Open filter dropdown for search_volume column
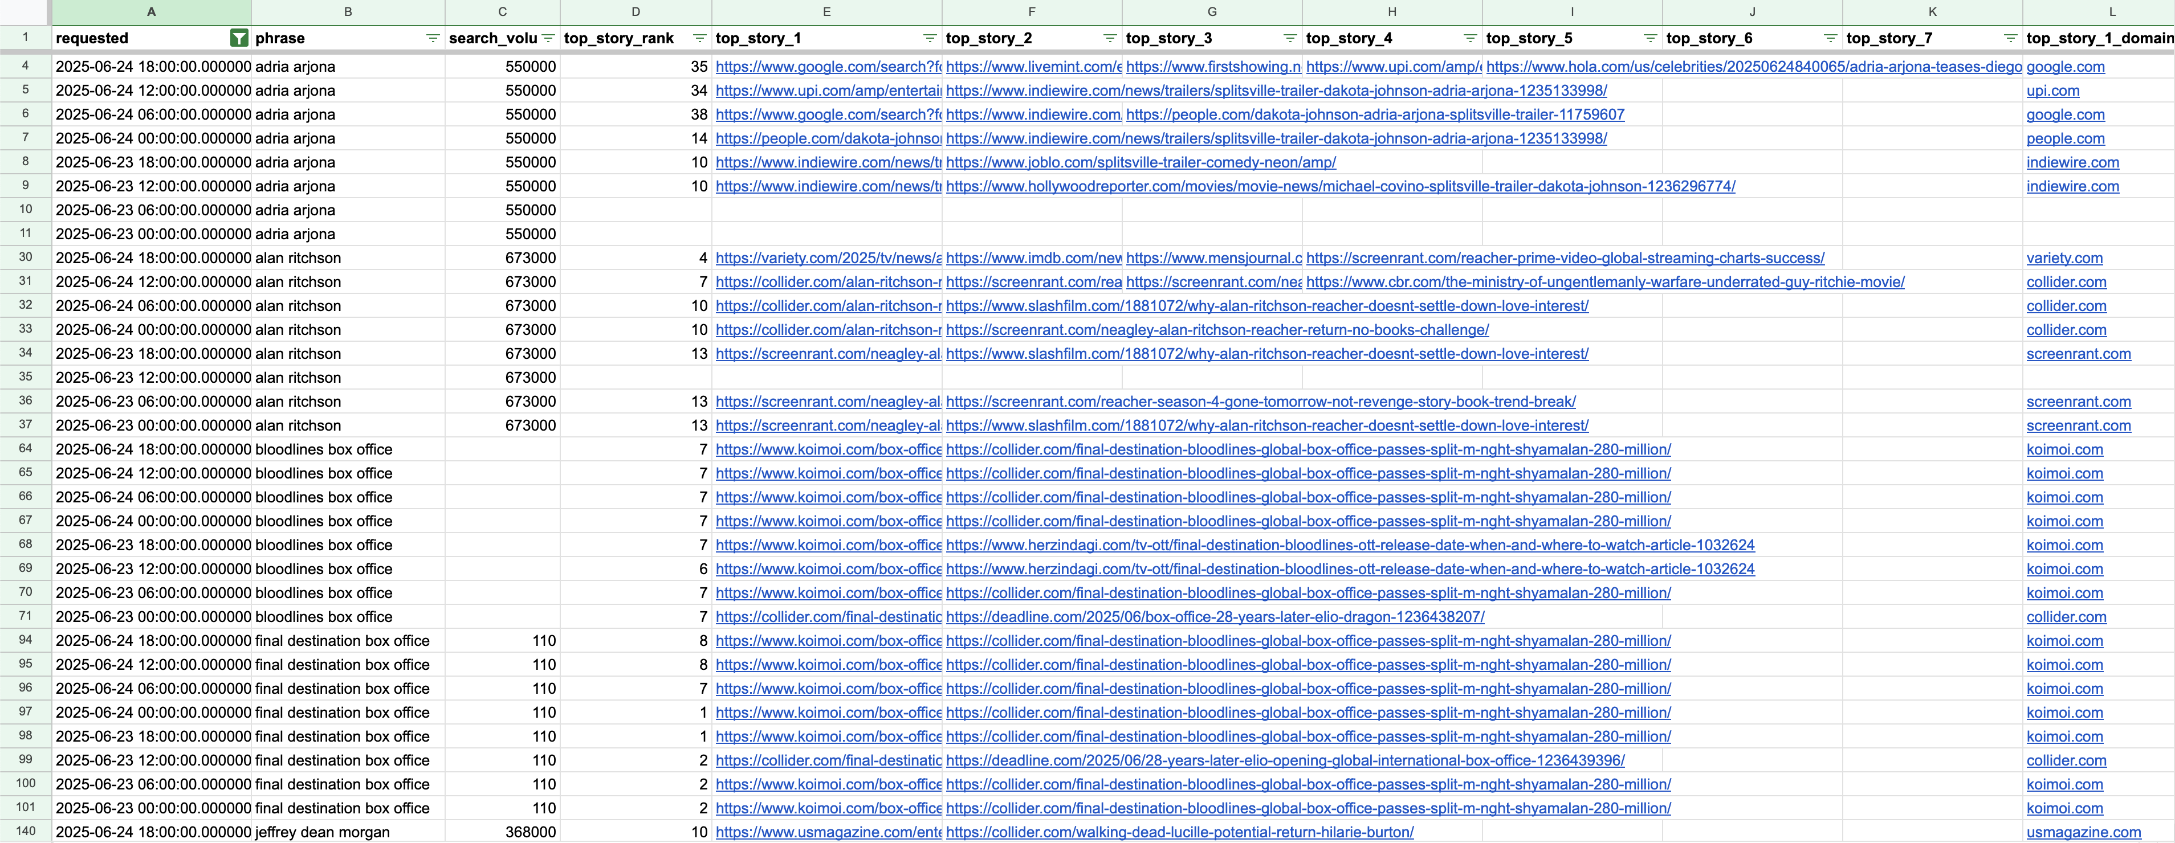The width and height of the screenshot is (2175, 843). [x=548, y=38]
